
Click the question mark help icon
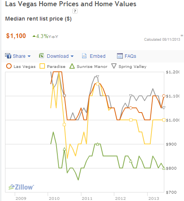coord(75,11)
